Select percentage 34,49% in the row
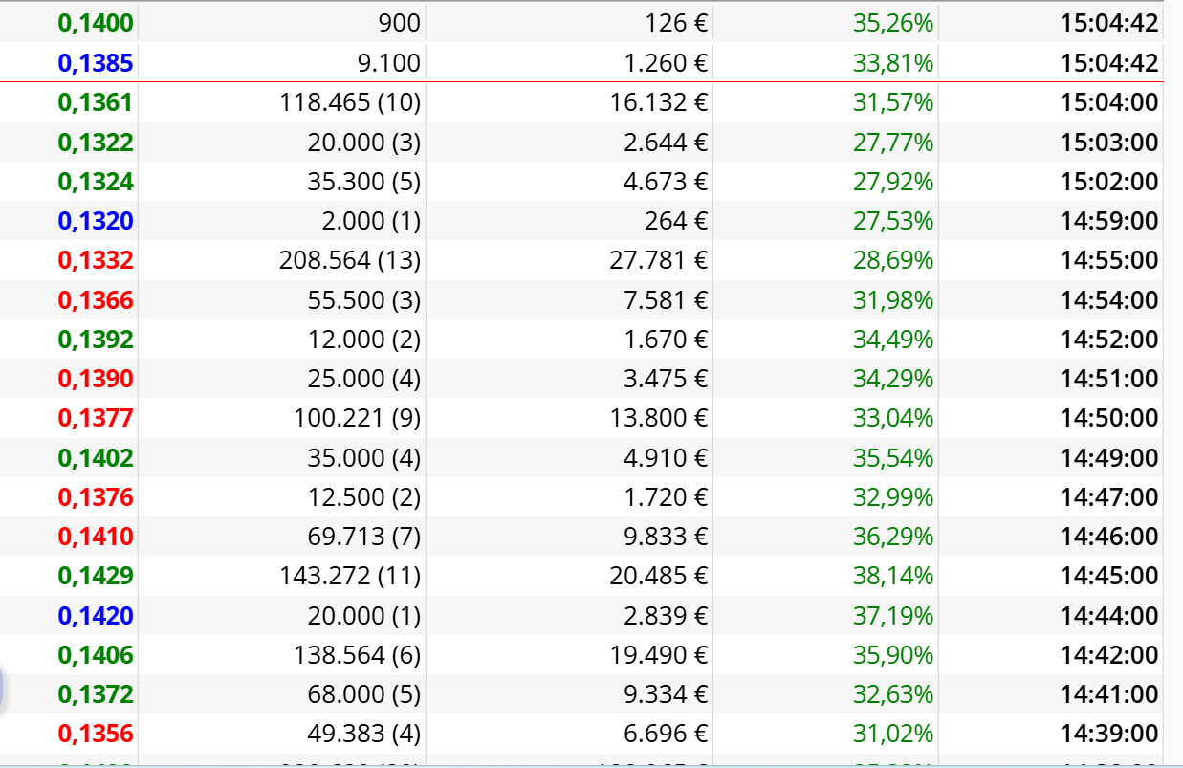 [893, 340]
